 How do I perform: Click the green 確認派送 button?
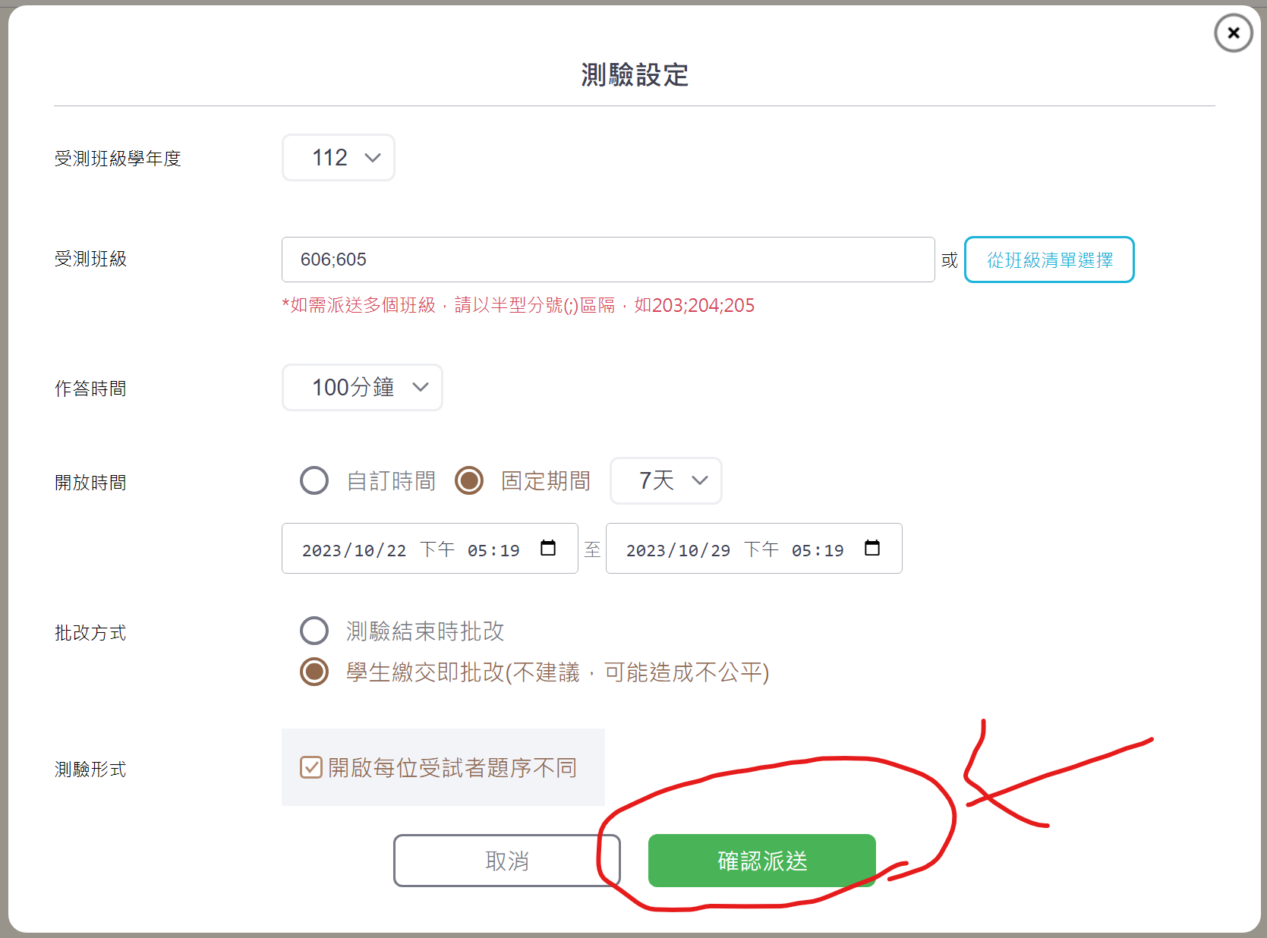(762, 861)
